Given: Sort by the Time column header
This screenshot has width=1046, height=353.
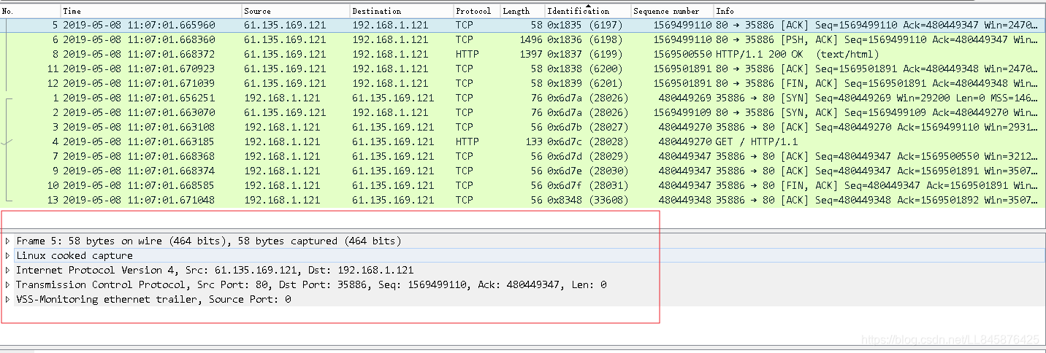Looking at the screenshot, I should (x=151, y=11).
